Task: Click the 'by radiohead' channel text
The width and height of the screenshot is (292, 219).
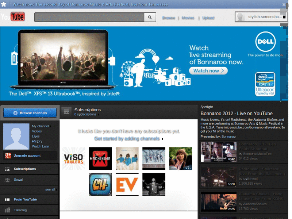Action: [248, 179]
